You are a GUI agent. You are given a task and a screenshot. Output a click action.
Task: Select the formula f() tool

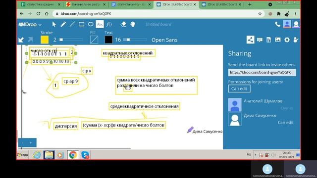[109, 24]
